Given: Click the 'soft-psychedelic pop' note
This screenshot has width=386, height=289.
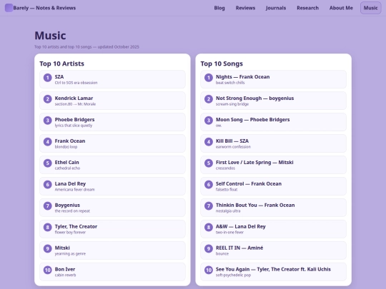Looking at the screenshot, I should (x=233, y=275).
